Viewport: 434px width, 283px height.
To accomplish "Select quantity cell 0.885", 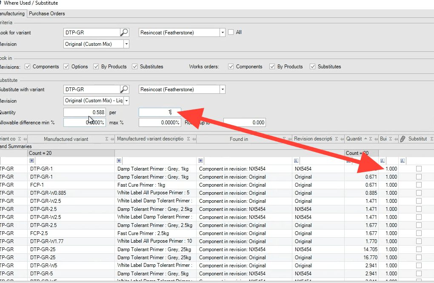I will [x=362, y=193].
